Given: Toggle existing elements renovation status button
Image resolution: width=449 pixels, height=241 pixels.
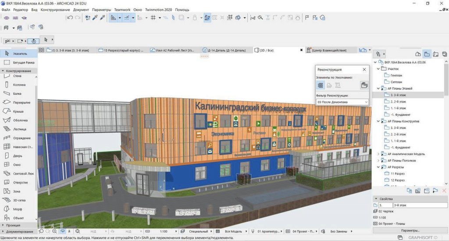Looking at the screenshot, I should (321, 85).
